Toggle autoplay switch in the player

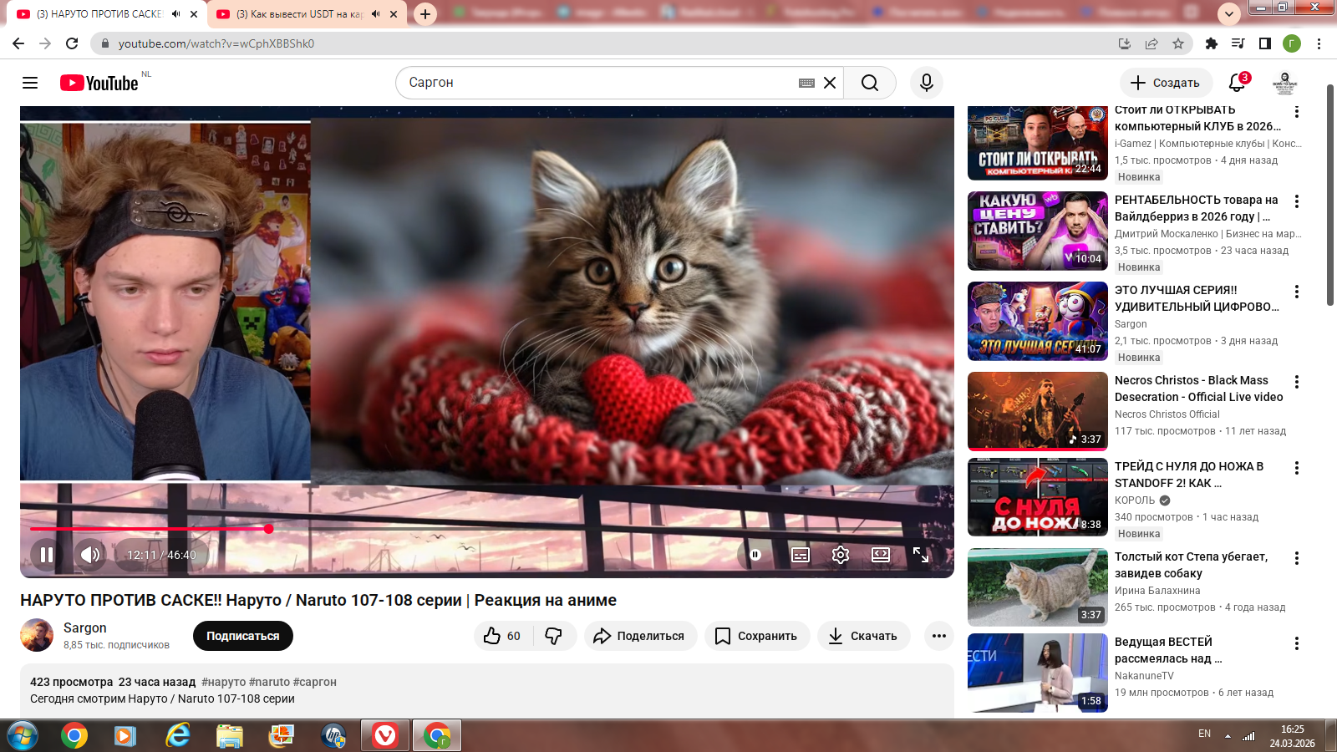pos(755,555)
